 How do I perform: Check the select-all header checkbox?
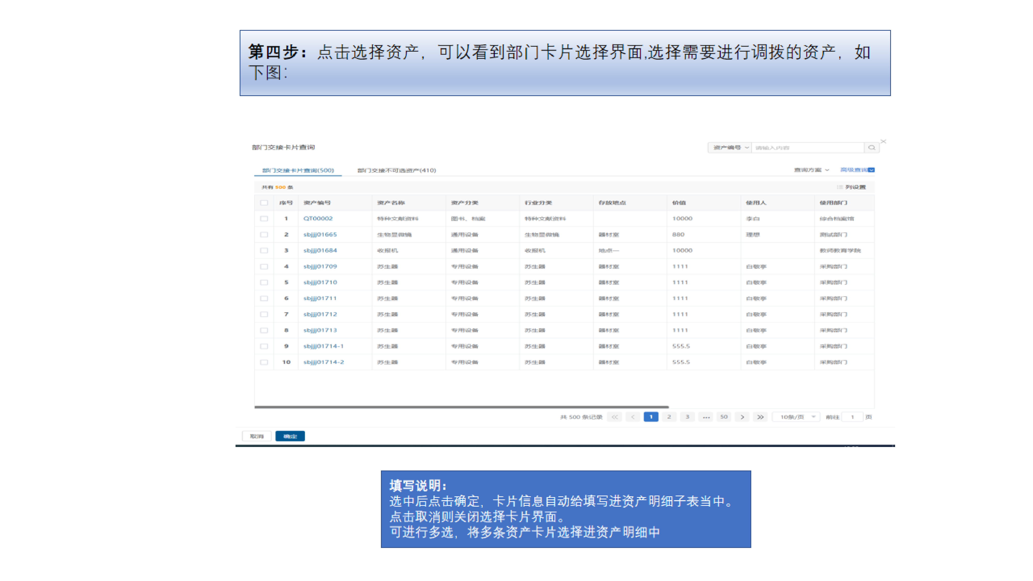click(x=264, y=203)
